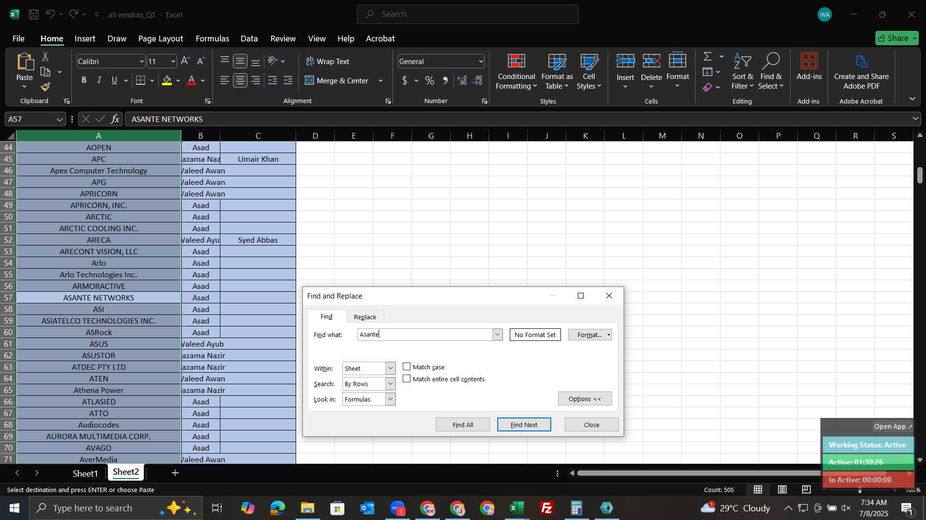Image resolution: width=926 pixels, height=520 pixels.
Task: Expand the Name Box dropdown
Action: click(x=59, y=119)
